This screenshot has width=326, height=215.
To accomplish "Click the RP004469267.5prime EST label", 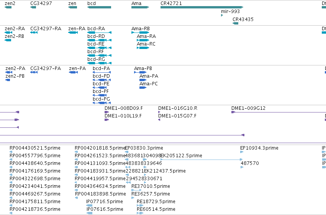I will [35, 194].
